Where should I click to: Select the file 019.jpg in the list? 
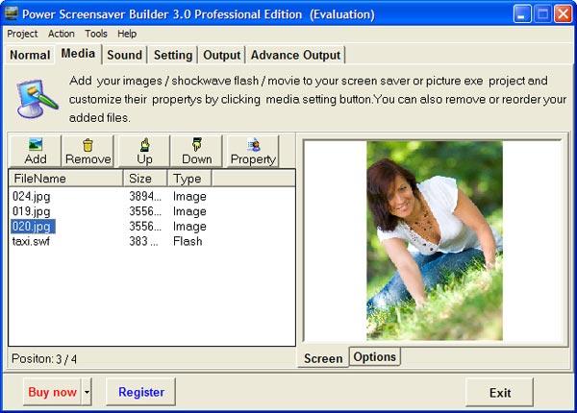pos(32,211)
